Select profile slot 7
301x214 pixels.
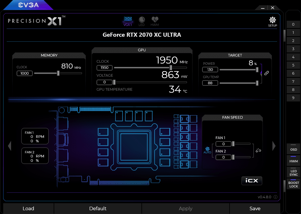(x=293, y=81)
